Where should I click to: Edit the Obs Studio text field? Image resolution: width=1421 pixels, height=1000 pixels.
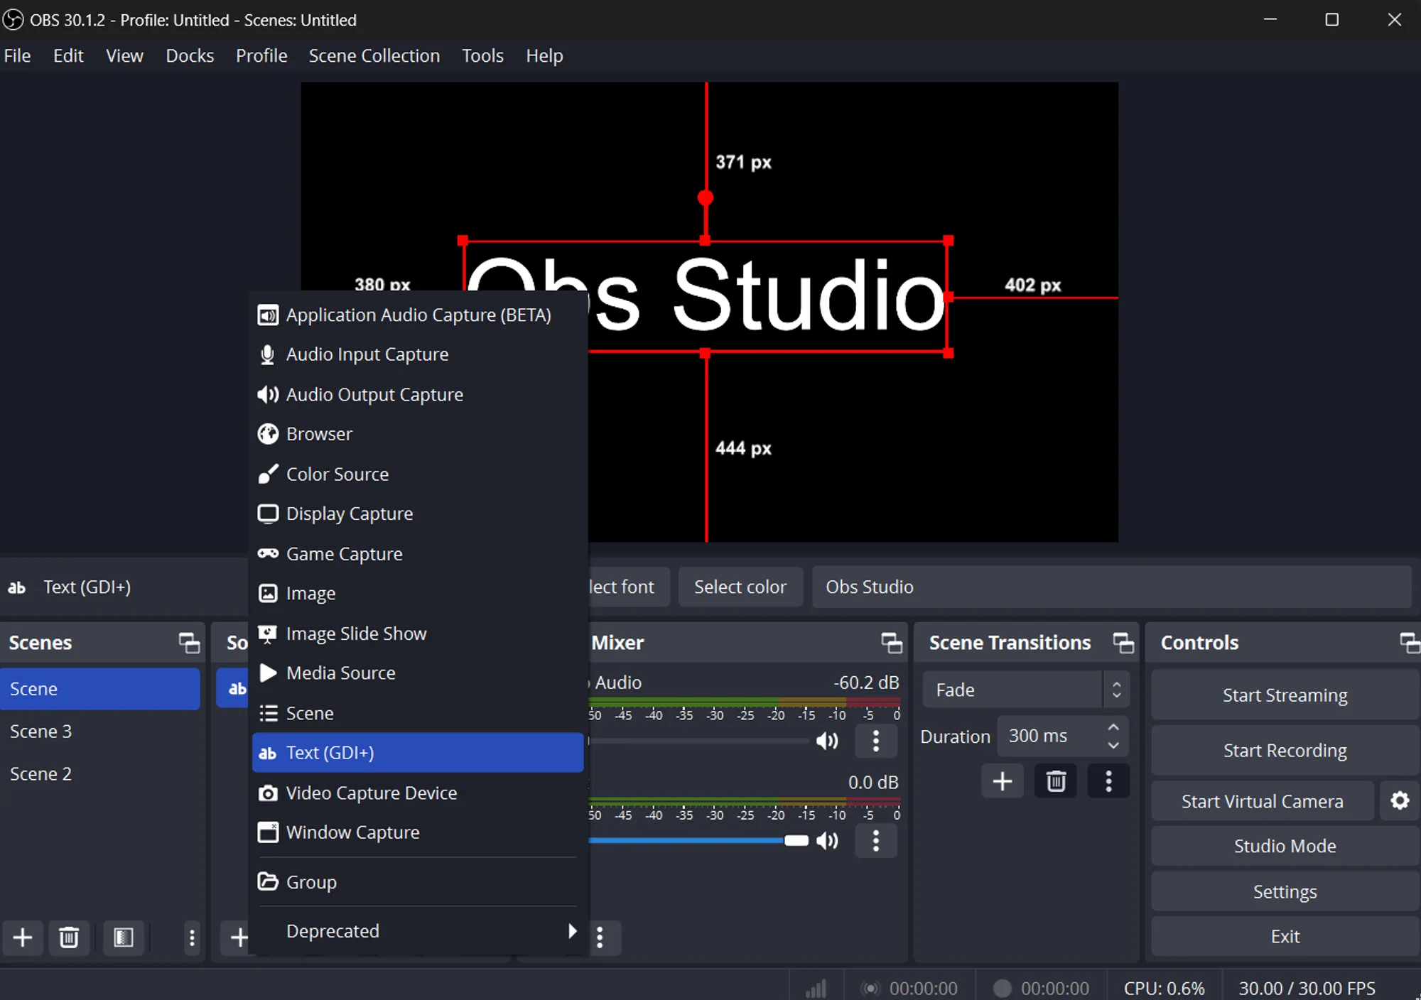(1111, 587)
